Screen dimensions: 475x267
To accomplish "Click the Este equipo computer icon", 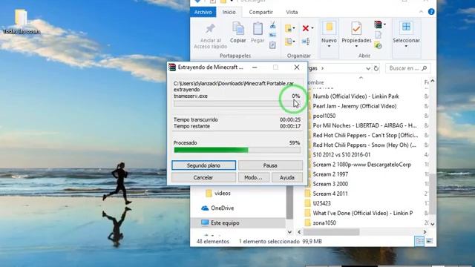I will [x=205, y=222].
